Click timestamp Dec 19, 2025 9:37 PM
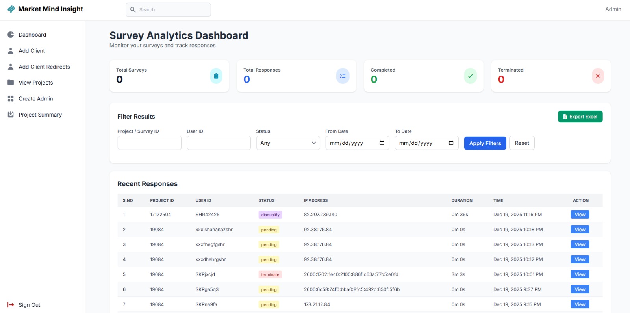This screenshot has height=313, width=630. click(517, 289)
